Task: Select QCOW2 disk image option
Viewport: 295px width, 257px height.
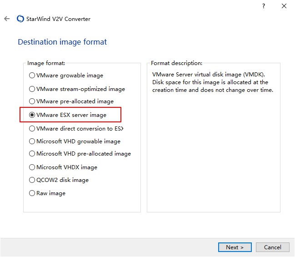Action: [32, 180]
